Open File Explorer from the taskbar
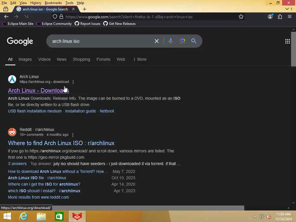Viewport: 296px width, 222px height. point(41,216)
